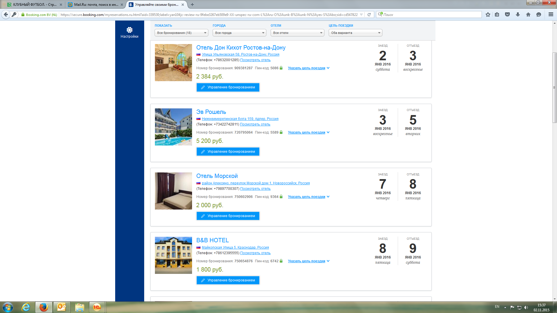Click Управление бронированием for Эв Рошель
This screenshot has height=313, width=557.
pyautogui.click(x=228, y=152)
